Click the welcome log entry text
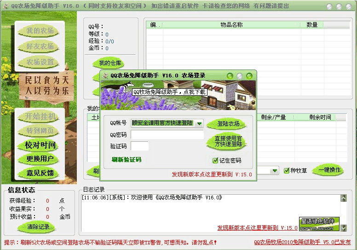This screenshot has height=250, width=357. tap(152, 198)
